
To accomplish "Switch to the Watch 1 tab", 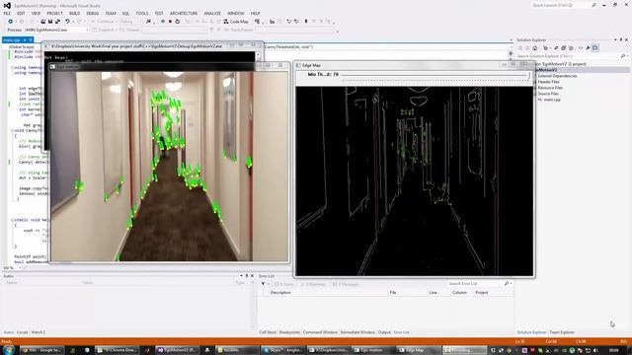I will click(38, 332).
